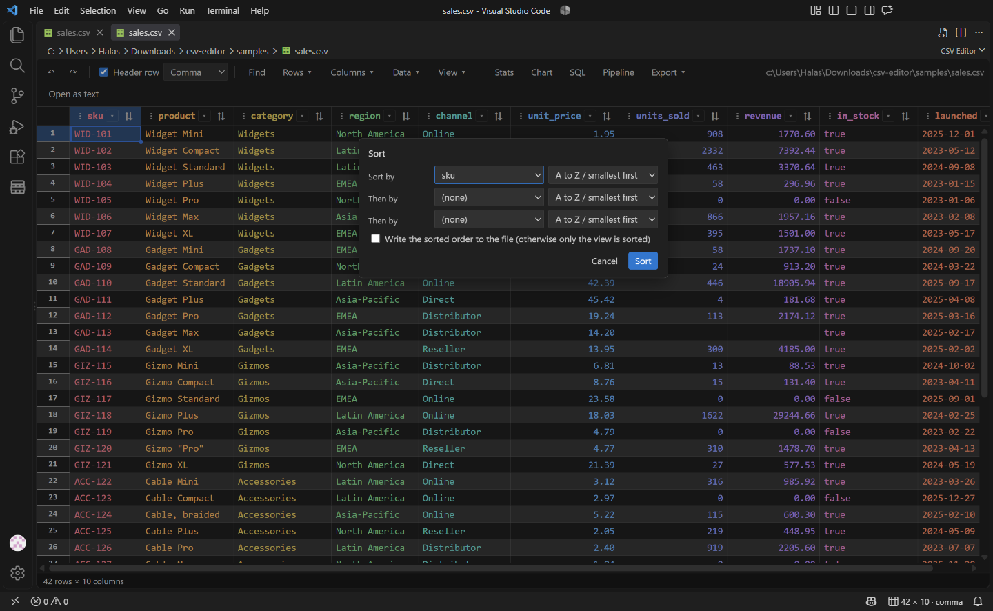Click the remote window icon in status bar

tap(15, 601)
